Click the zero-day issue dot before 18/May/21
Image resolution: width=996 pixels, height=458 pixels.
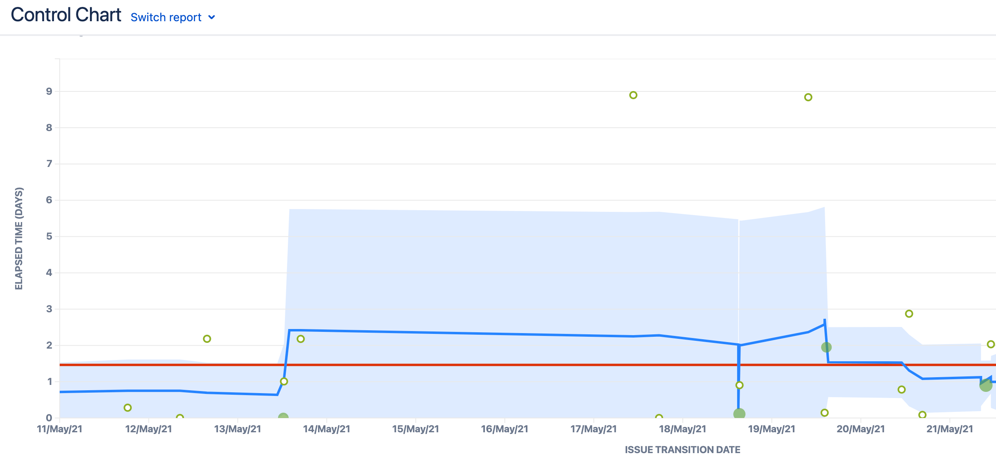[659, 417]
